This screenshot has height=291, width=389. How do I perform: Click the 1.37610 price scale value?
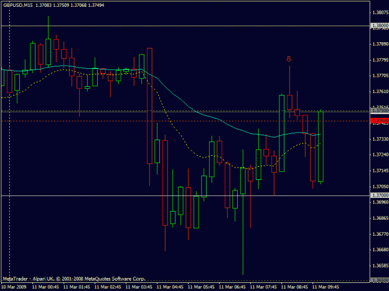[380, 91]
